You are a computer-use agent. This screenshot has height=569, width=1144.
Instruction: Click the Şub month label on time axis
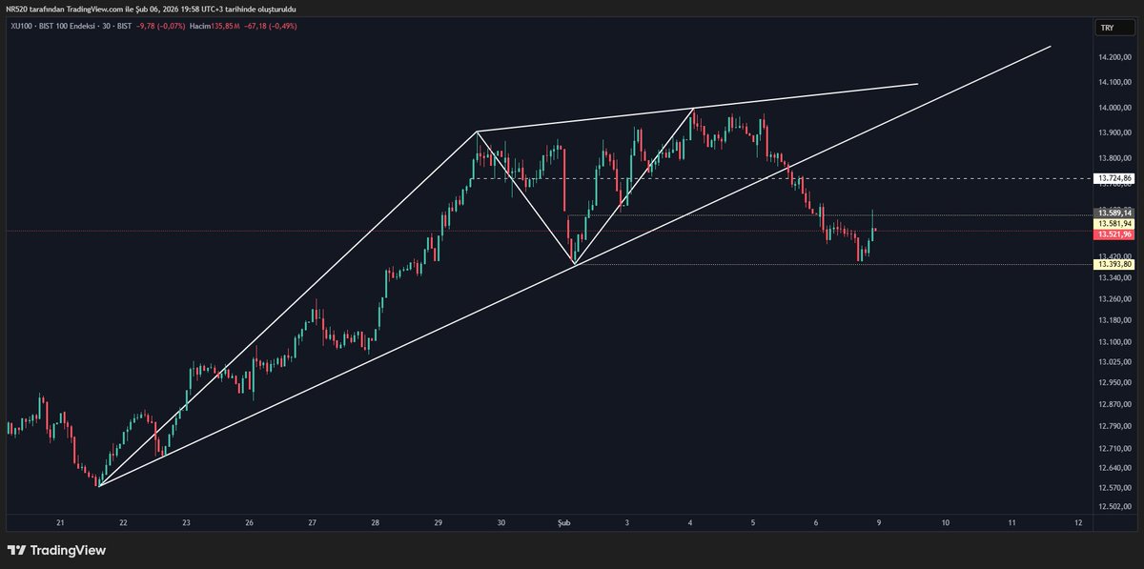pyautogui.click(x=562, y=523)
